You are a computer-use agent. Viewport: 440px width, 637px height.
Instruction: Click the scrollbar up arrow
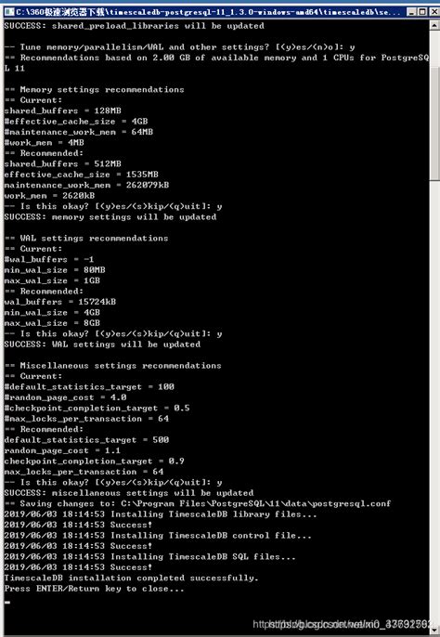point(434,25)
